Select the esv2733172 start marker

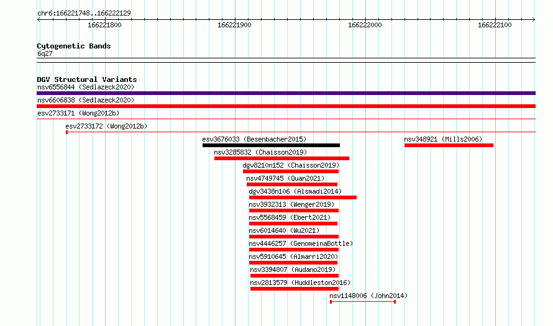coord(66,132)
